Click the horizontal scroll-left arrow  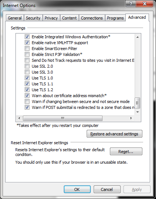tap(19, 118)
